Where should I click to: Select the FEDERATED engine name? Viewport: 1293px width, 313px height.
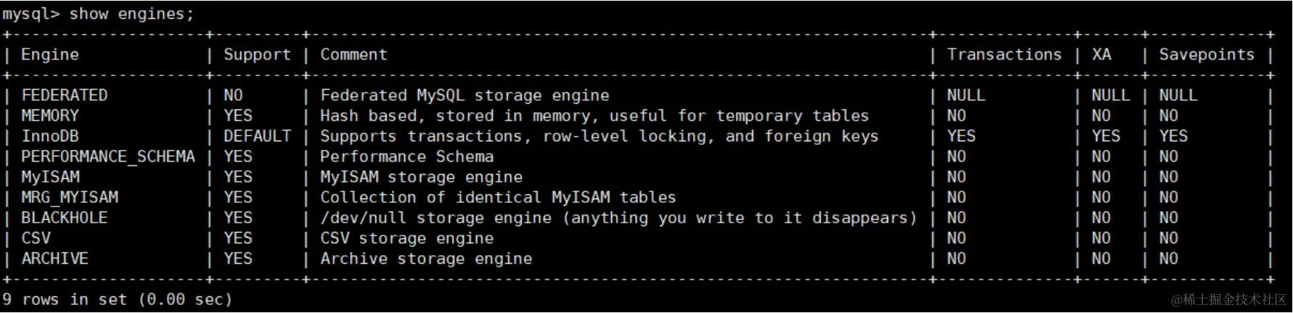[65, 95]
